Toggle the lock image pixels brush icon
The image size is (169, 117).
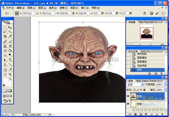click(x=137, y=90)
